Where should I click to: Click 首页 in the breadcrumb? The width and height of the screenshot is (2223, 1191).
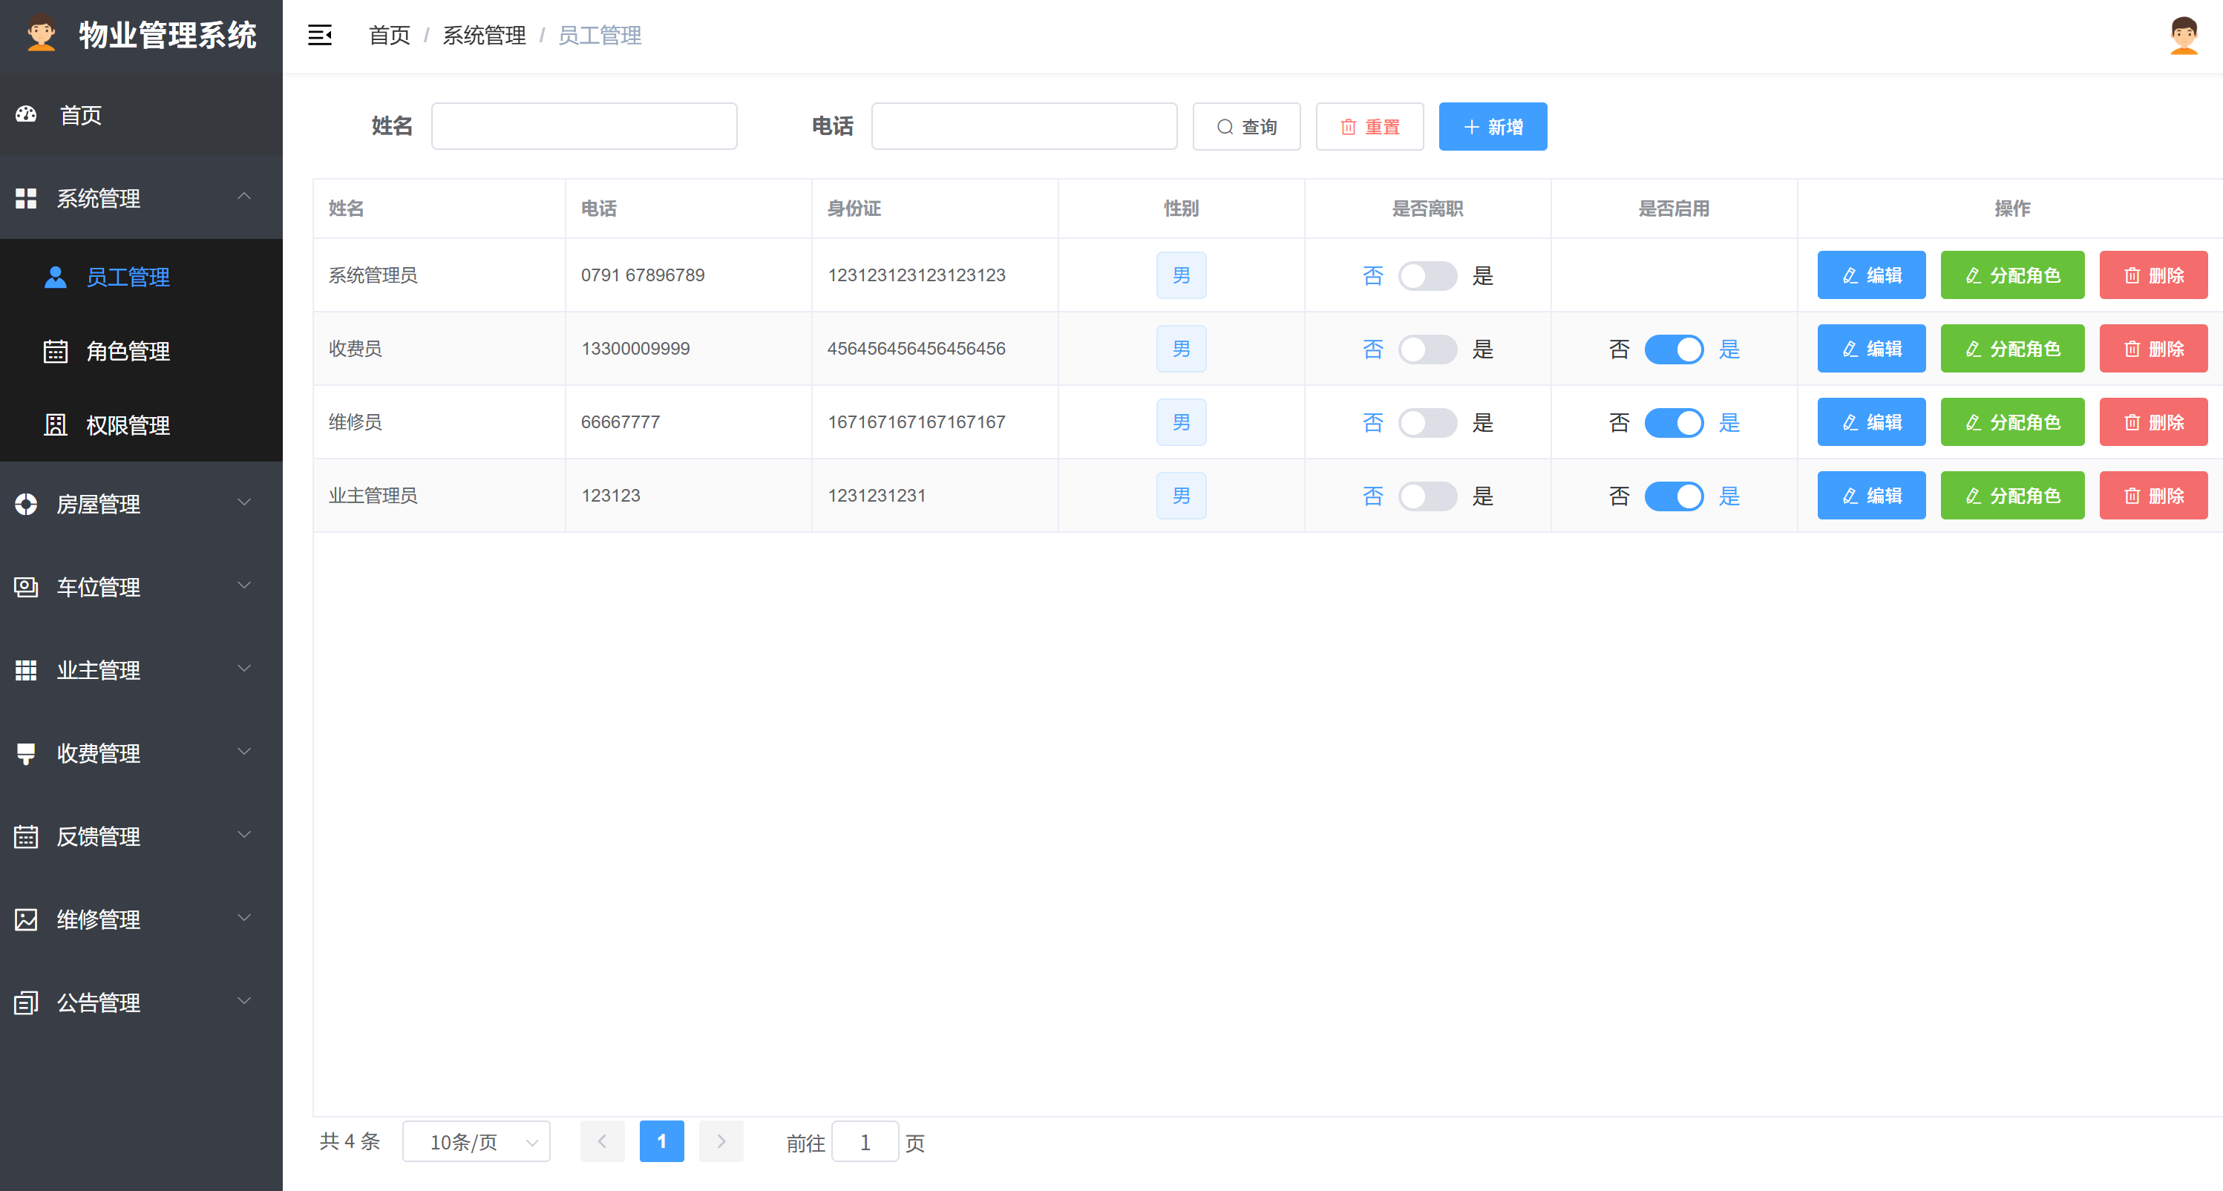pos(389,36)
